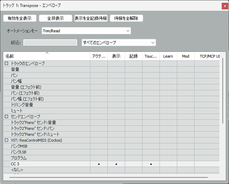The image size is (229, 184).
Task: Open the Trim/Read automation mode dropdown
Action: 86,31
